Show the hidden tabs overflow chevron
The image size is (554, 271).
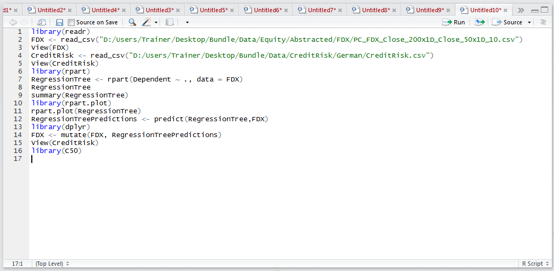(521, 10)
